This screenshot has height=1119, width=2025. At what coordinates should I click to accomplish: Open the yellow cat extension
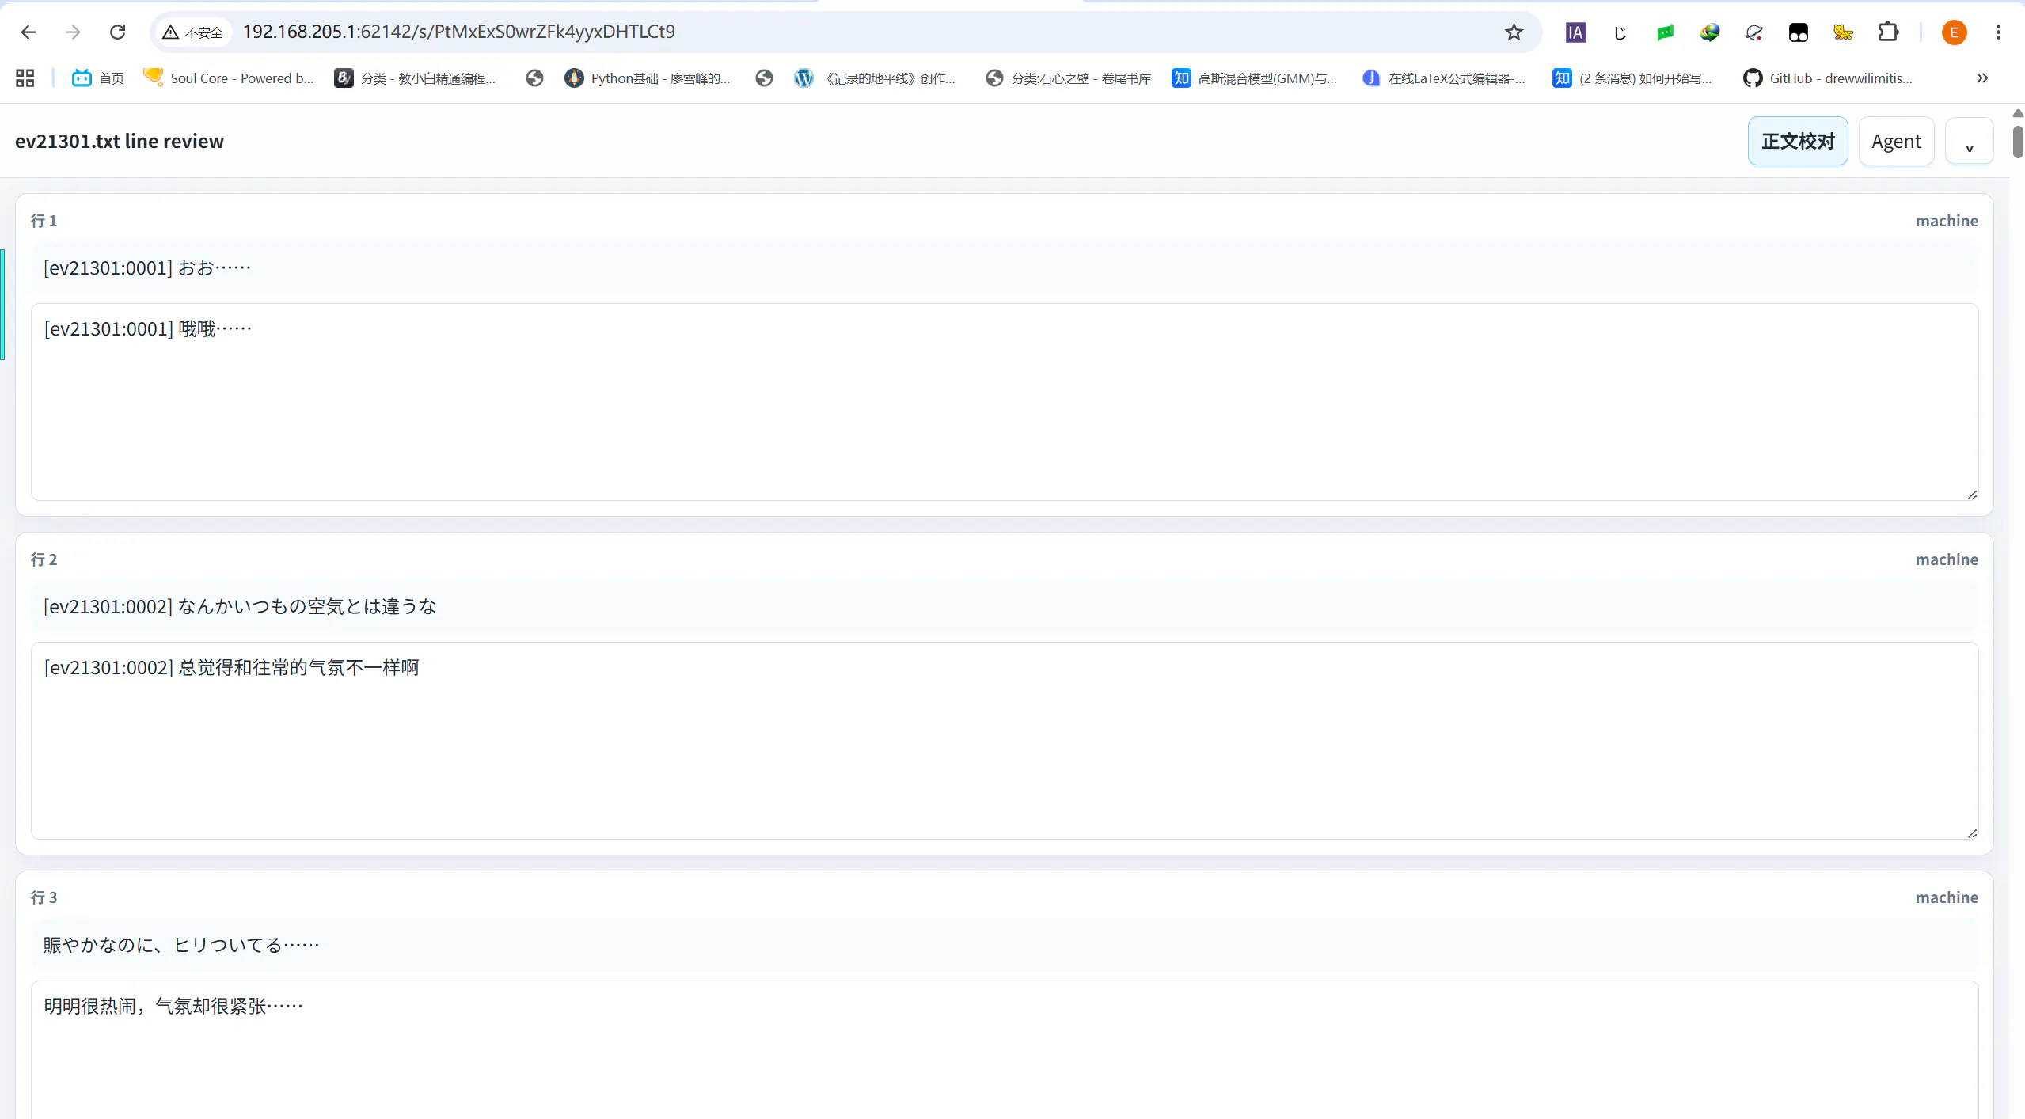pyautogui.click(x=1843, y=32)
